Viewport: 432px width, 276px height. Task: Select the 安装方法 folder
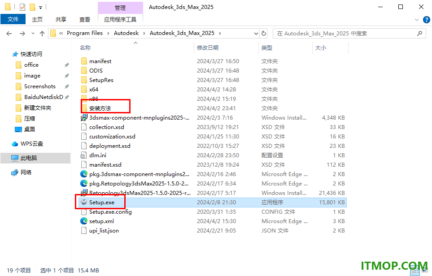coord(100,108)
